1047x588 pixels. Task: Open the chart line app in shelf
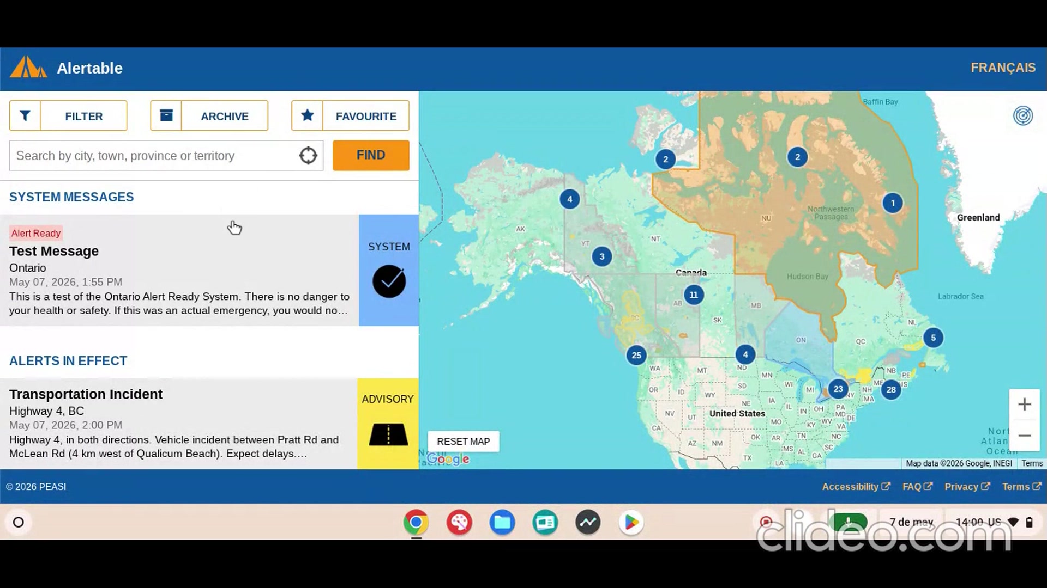click(x=588, y=523)
